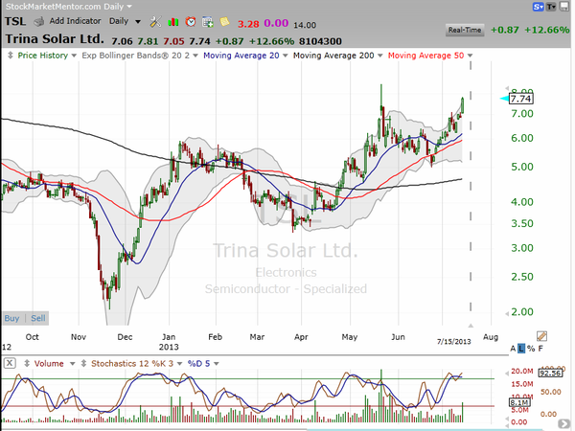The image size is (575, 431).
Task: Click the up-down handle beside Volume
Action: [x=27, y=364]
